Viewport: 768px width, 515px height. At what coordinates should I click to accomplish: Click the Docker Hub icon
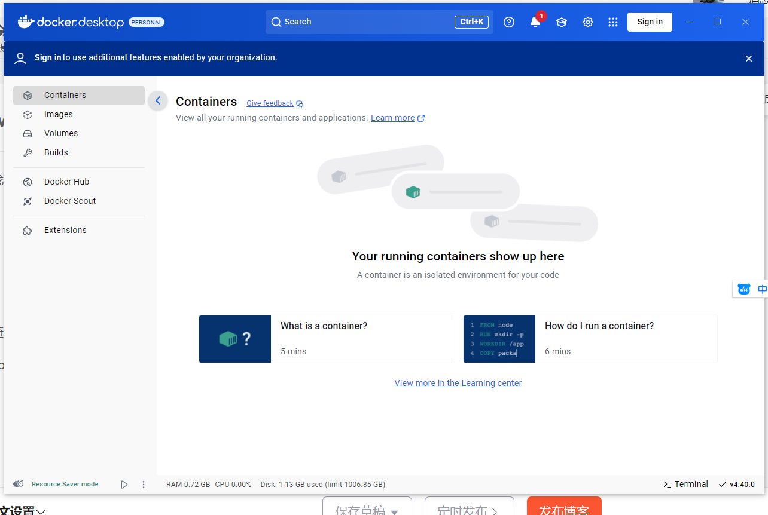28,182
